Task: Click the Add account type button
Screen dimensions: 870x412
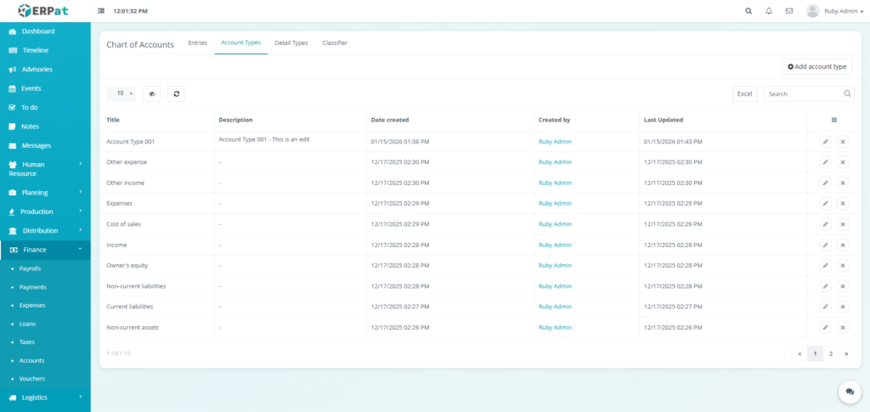Action: tap(816, 66)
